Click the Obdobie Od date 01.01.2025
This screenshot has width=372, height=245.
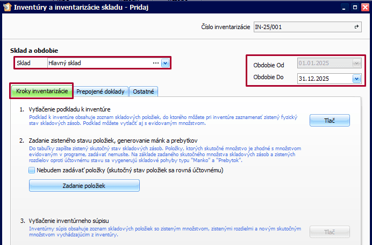[x=323, y=64]
